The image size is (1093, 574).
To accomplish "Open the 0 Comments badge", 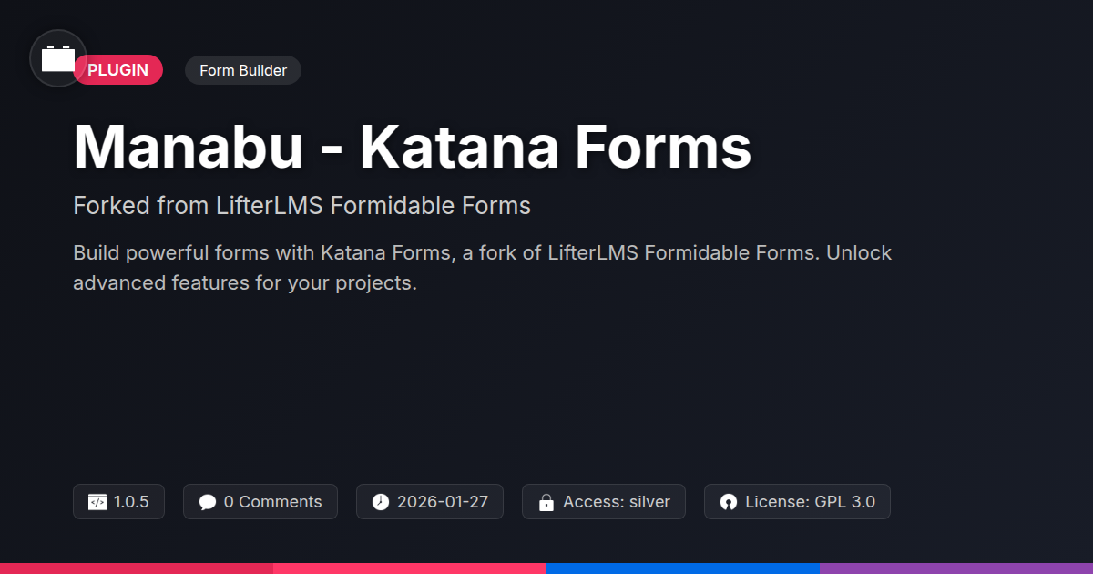I will [260, 502].
